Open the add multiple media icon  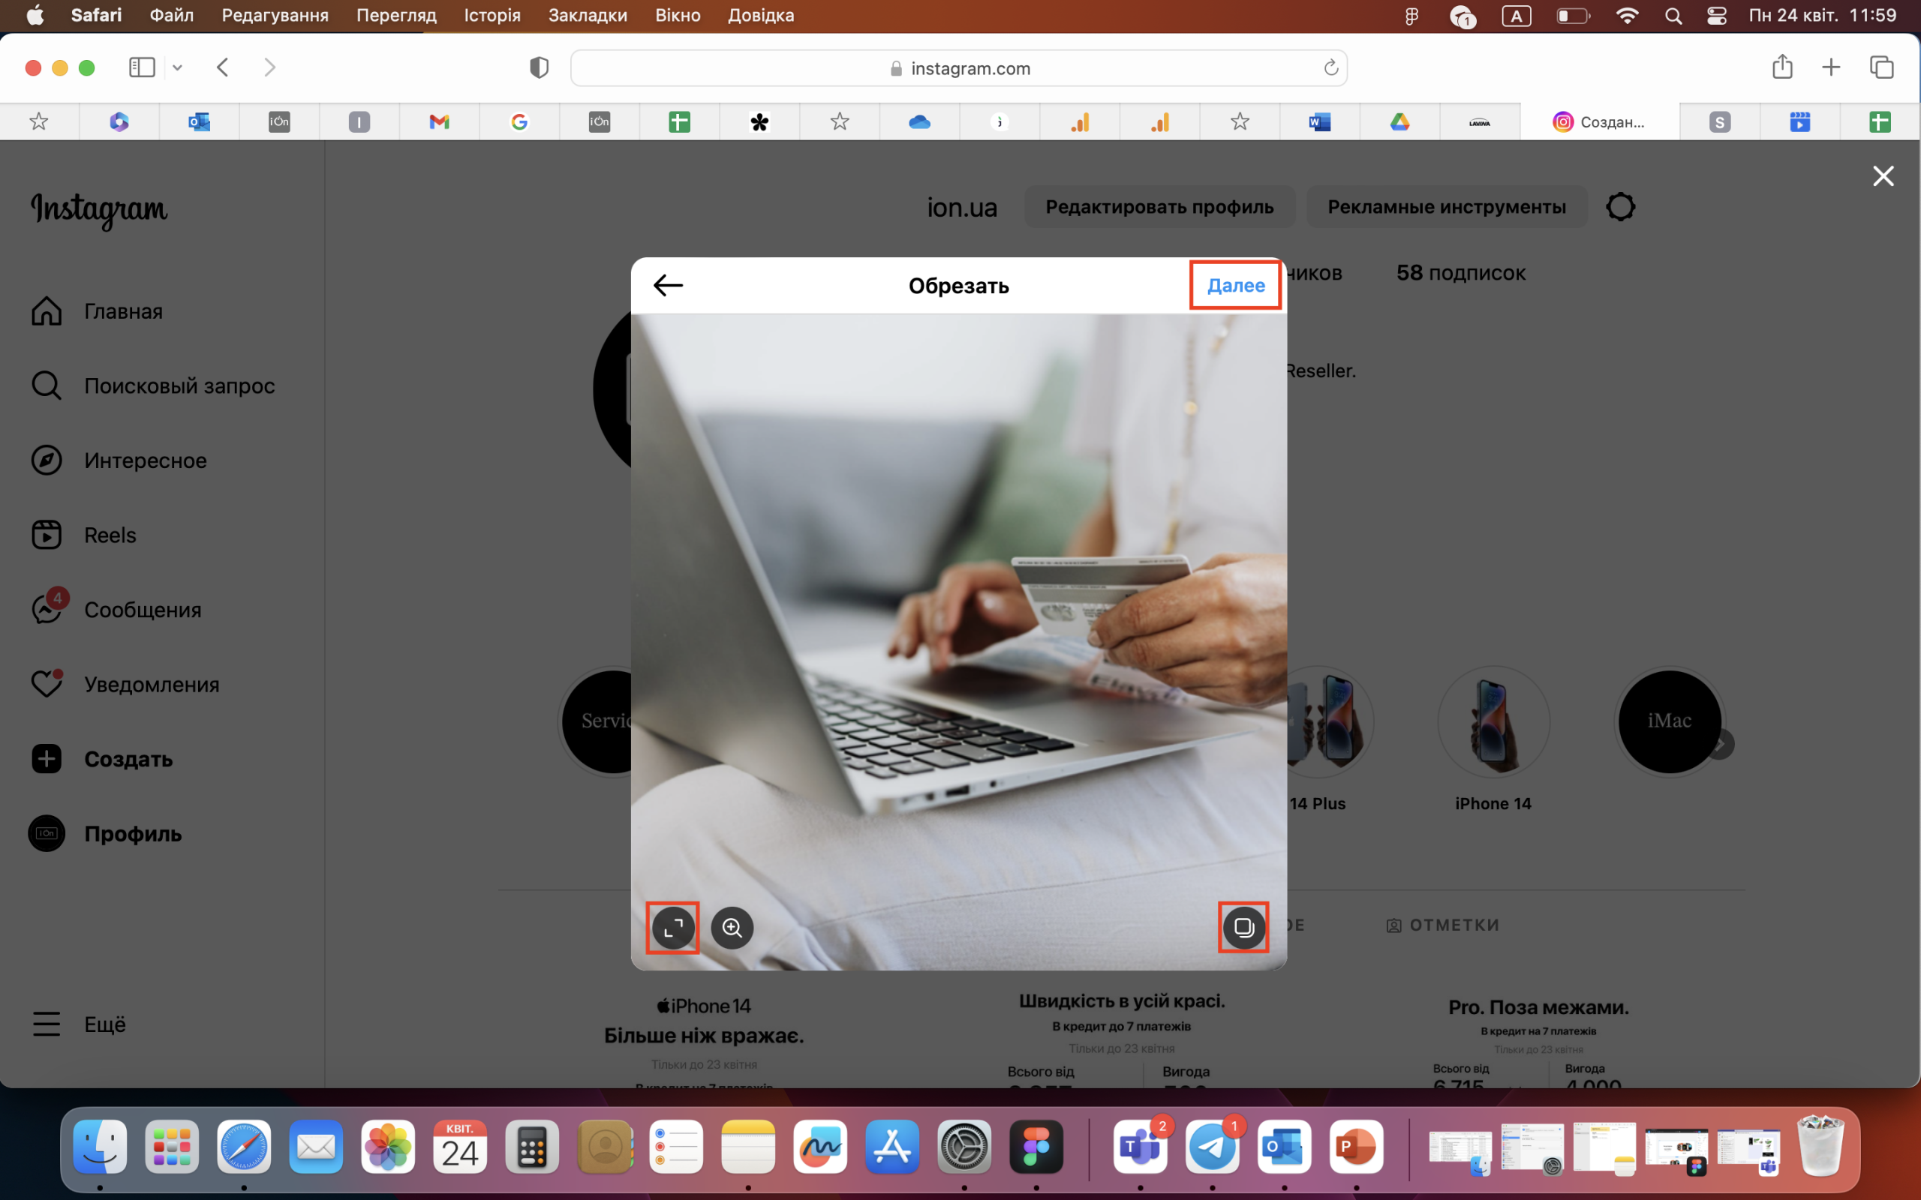(x=1243, y=927)
